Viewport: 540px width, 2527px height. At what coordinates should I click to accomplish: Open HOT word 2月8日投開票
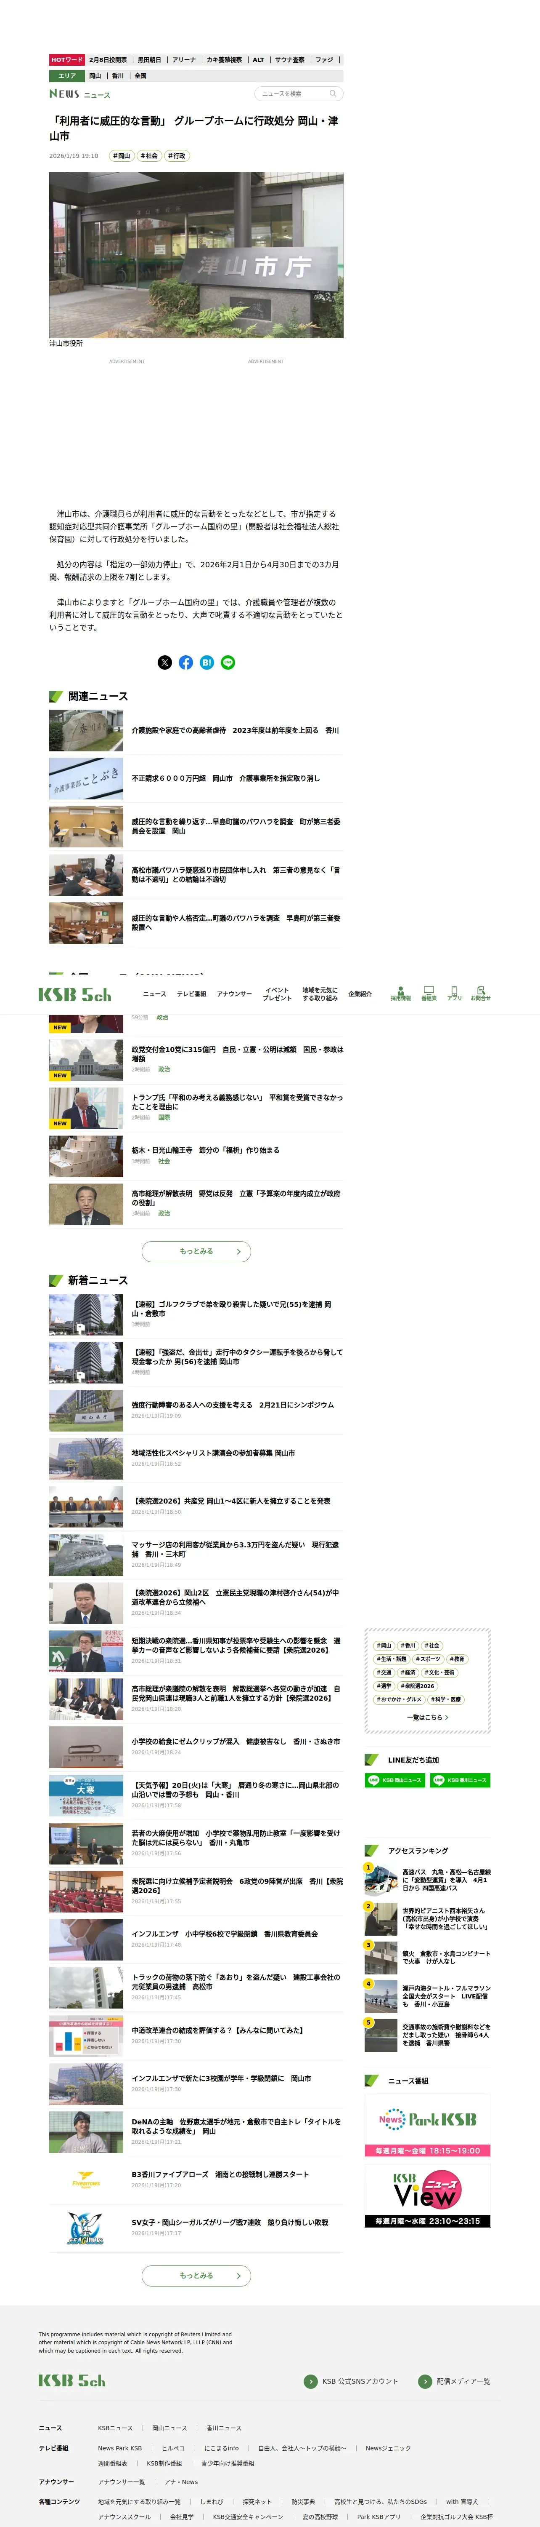click(x=108, y=60)
